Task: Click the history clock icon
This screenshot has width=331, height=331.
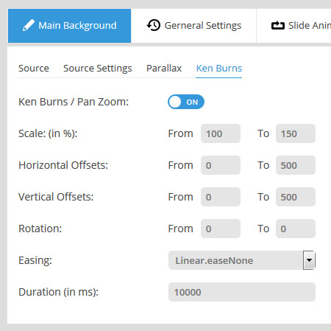Action: pyautogui.click(x=154, y=25)
